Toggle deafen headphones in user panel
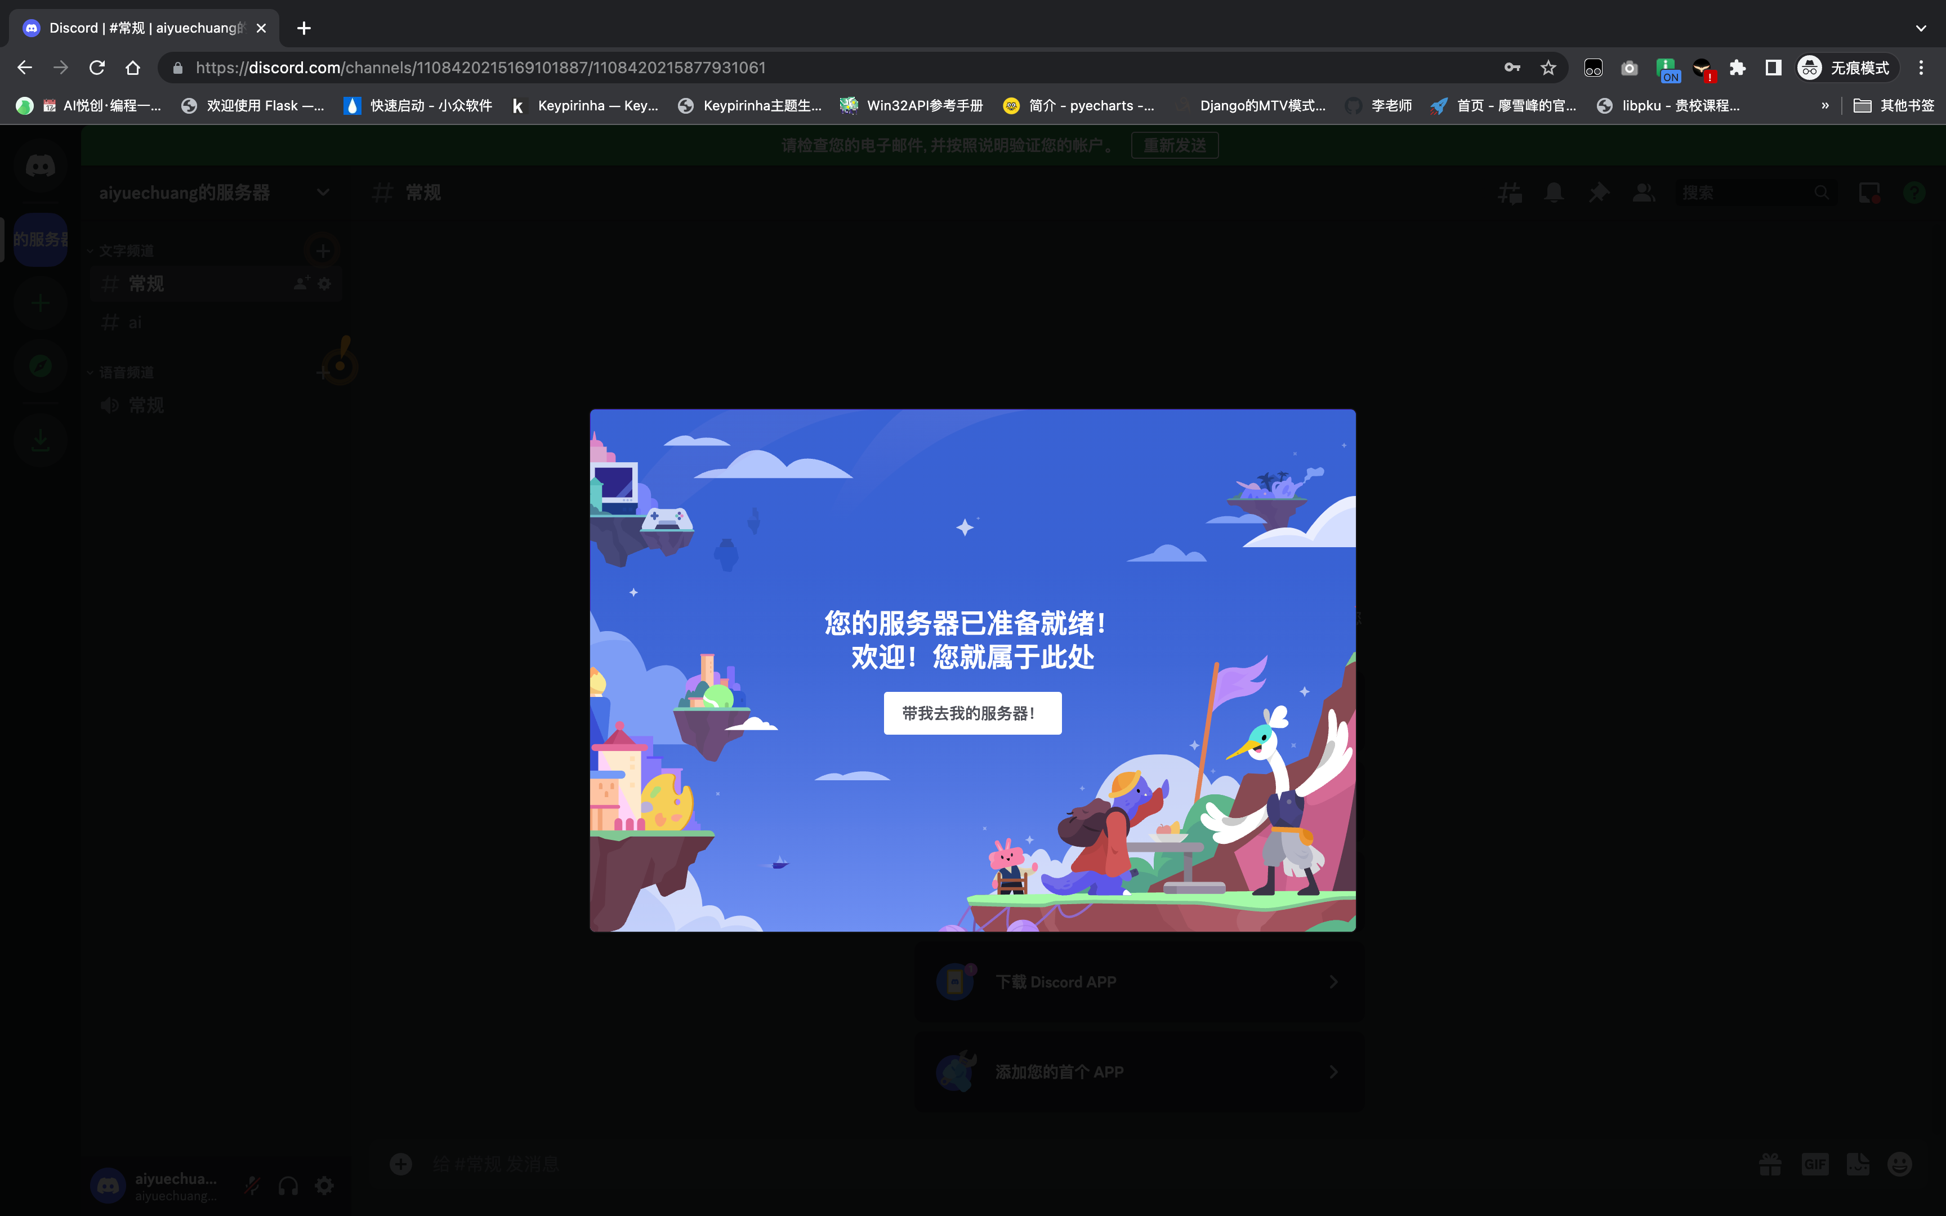1946x1216 pixels. (x=288, y=1186)
